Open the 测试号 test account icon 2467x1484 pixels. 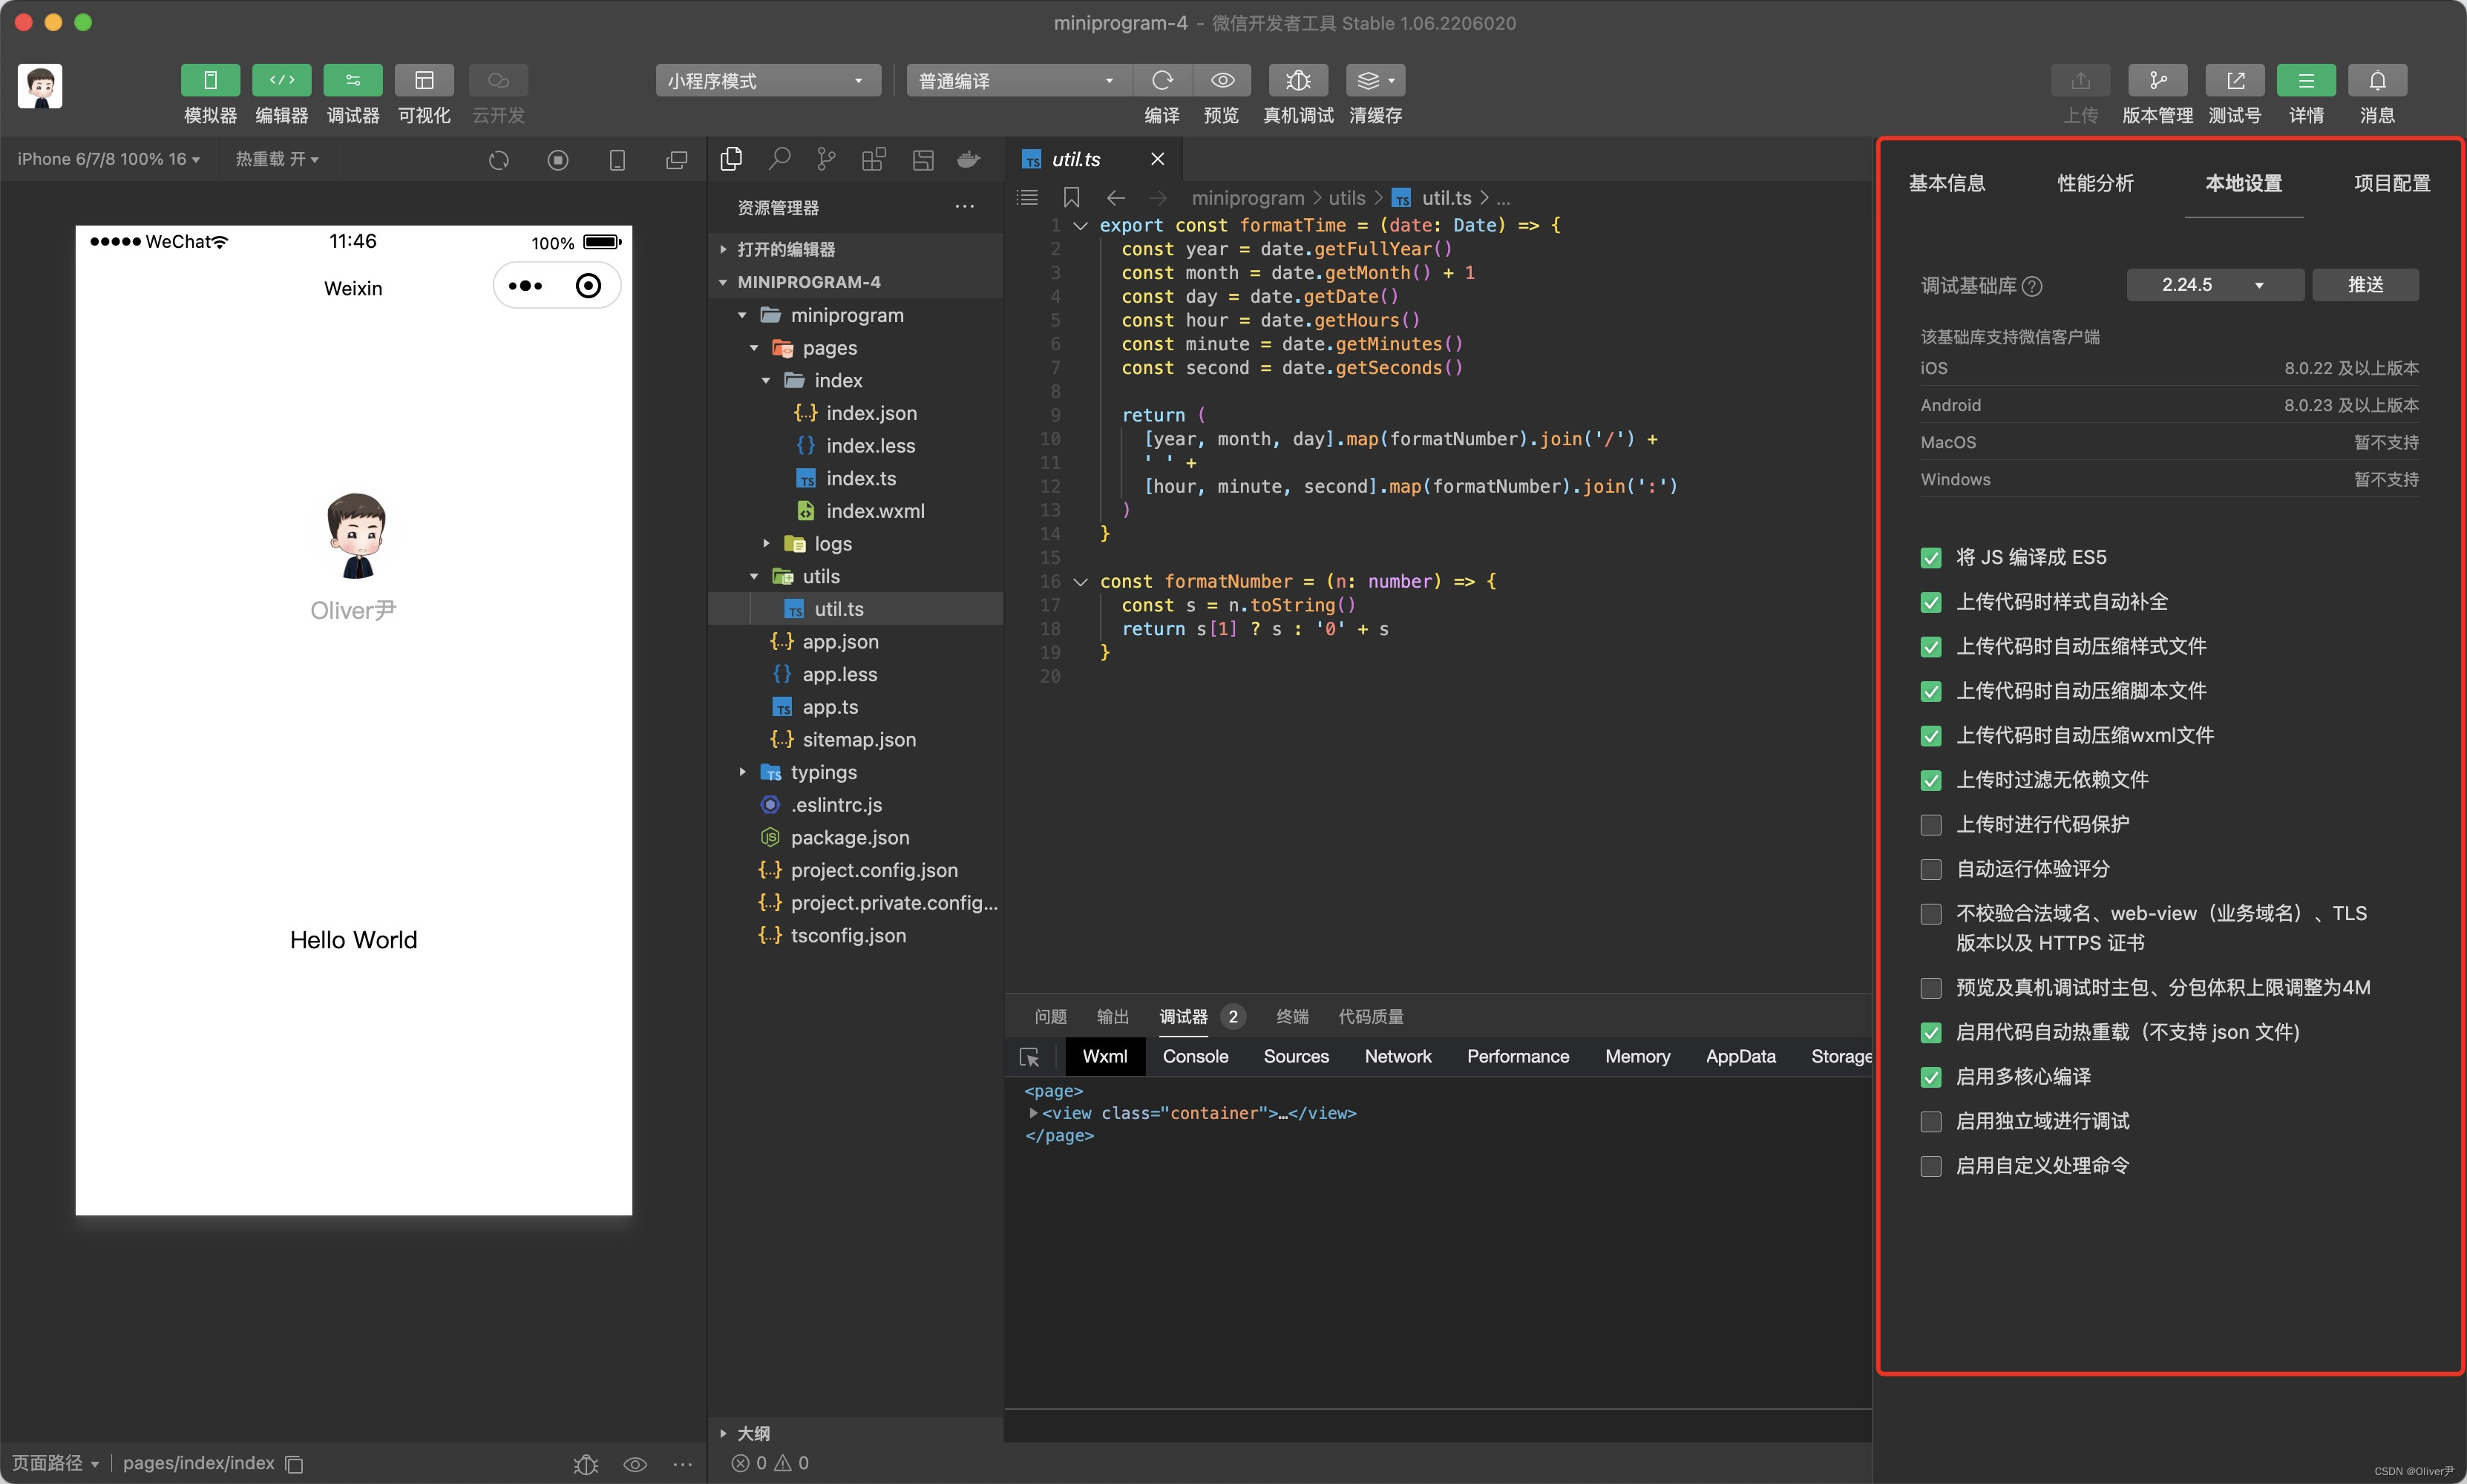tap(2235, 80)
